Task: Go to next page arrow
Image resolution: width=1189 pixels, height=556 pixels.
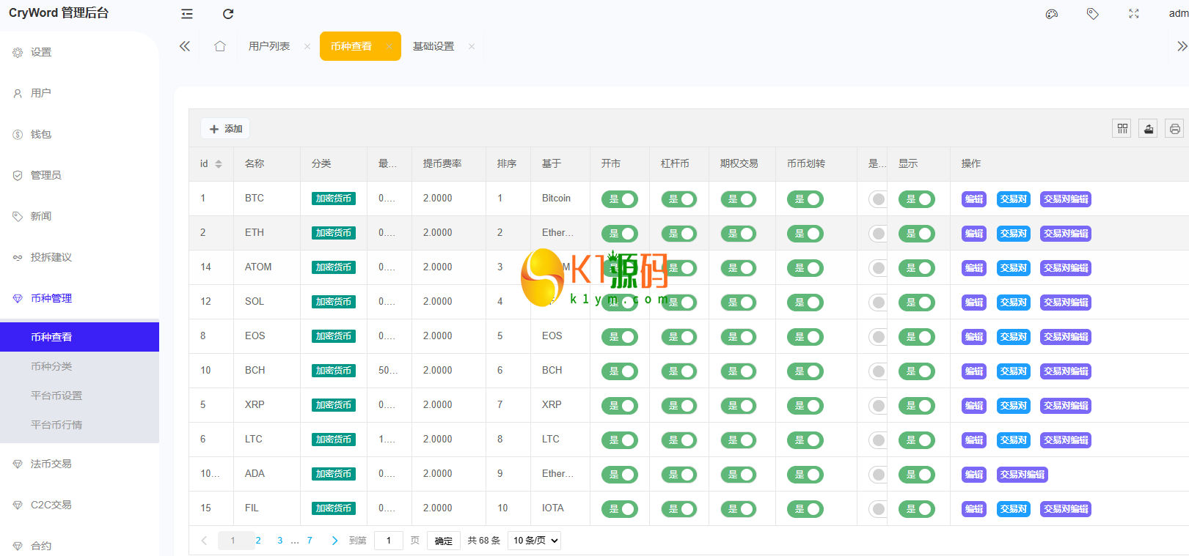Action: 334,541
